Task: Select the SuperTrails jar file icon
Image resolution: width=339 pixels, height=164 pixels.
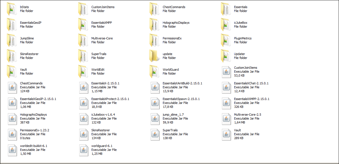Action: pyautogui.click(x=155, y=134)
